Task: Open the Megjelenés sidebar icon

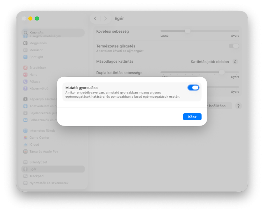Action: click(x=25, y=43)
